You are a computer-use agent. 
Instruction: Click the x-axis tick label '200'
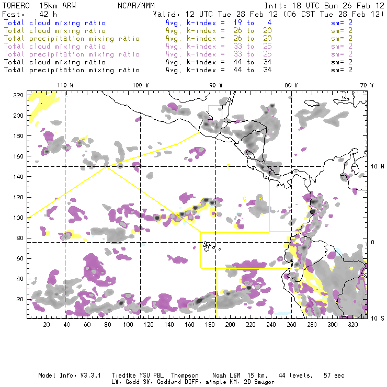tap(230, 325)
